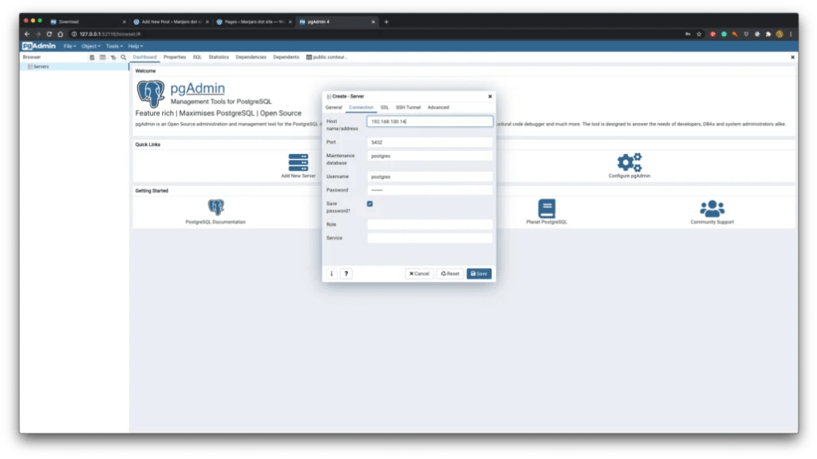The width and height of the screenshot is (817, 459).
Task: Switch to General tab in Create Server dialog
Action: click(x=334, y=108)
